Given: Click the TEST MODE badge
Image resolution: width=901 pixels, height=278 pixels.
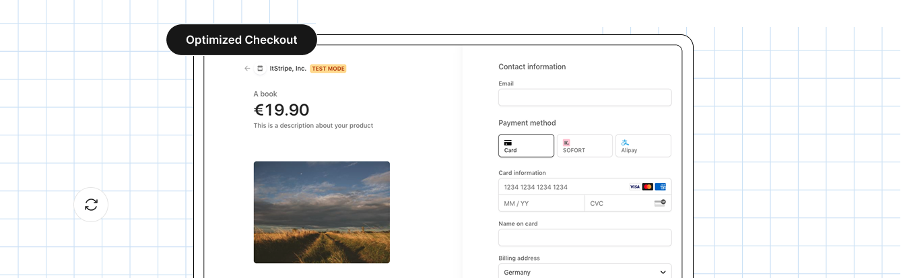Looking at the screenshot, I should (328, 69).
